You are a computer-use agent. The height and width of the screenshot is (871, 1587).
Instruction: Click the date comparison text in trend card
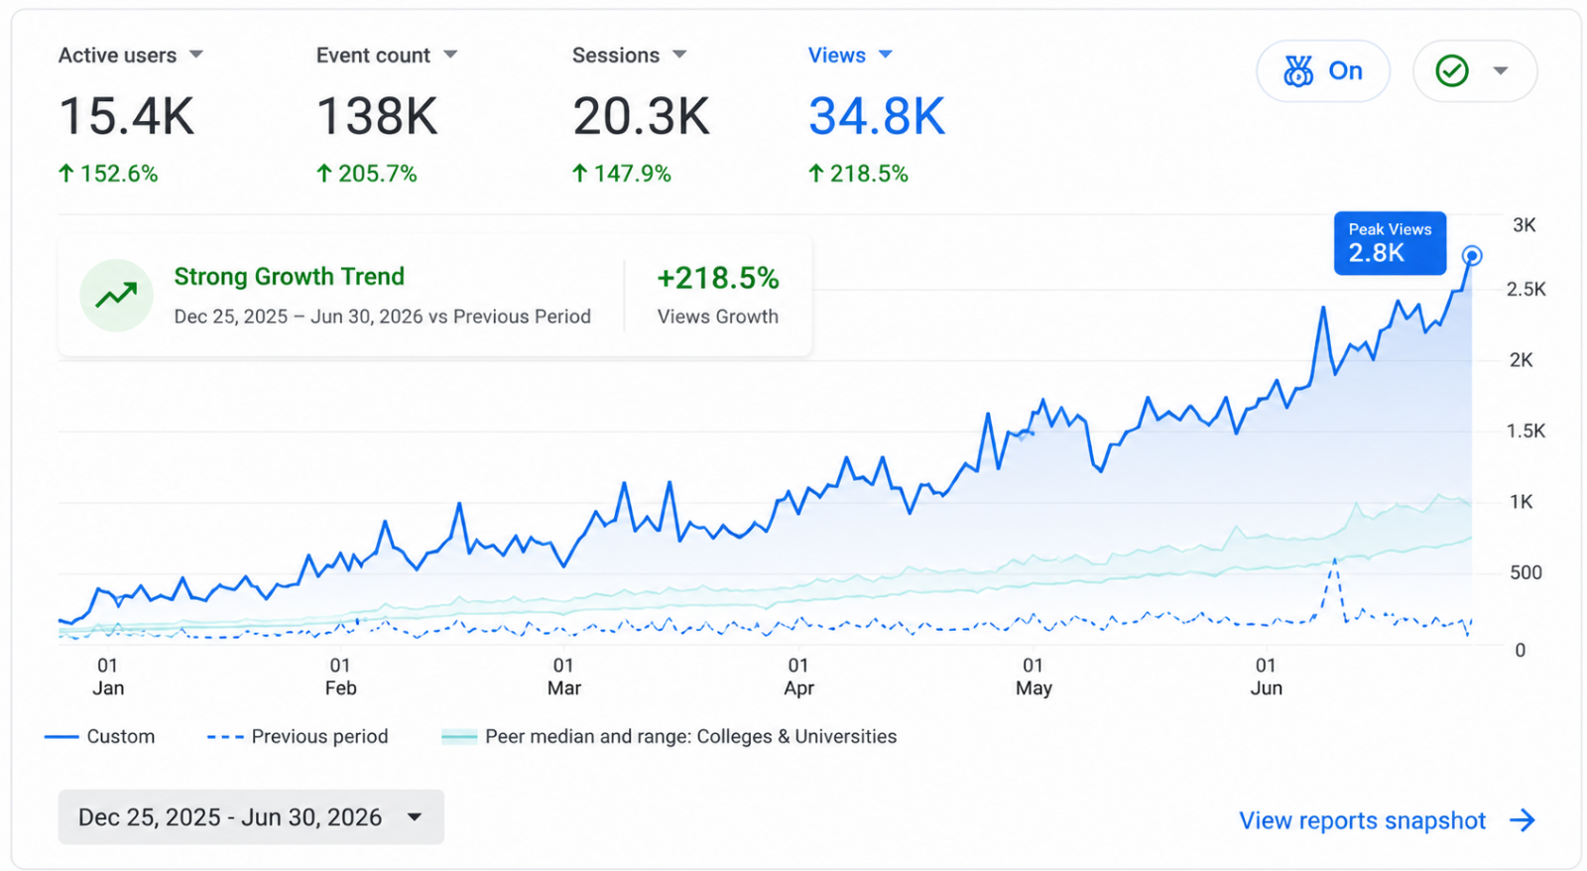click(x=382, y=316)
